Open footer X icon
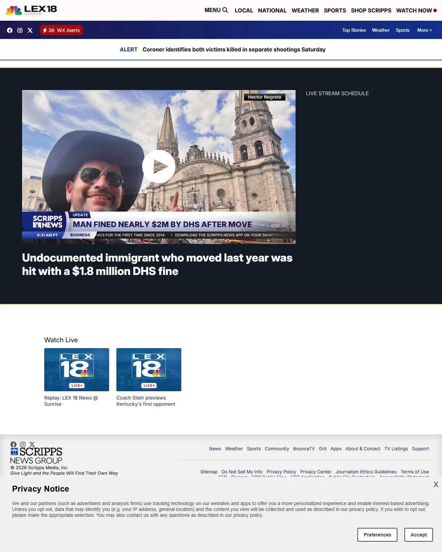Screen dimensions: 442x552 coord(32,444)
